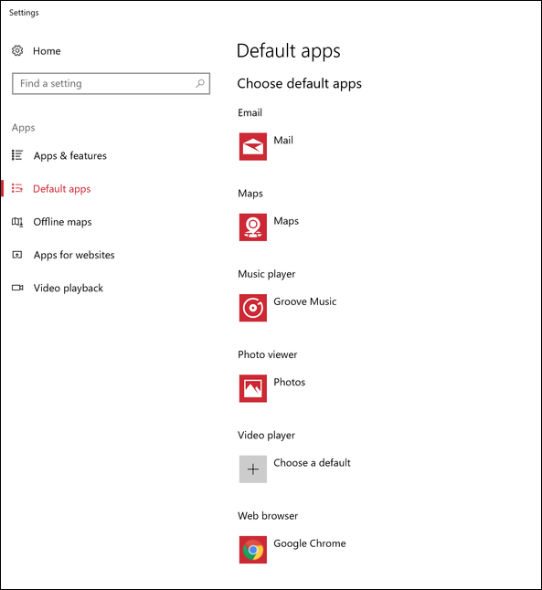Image resolution: width=542 pixels, height=590 pixels.
Task: Click the red Default apps sidebar icon
Action: [17, 188]
